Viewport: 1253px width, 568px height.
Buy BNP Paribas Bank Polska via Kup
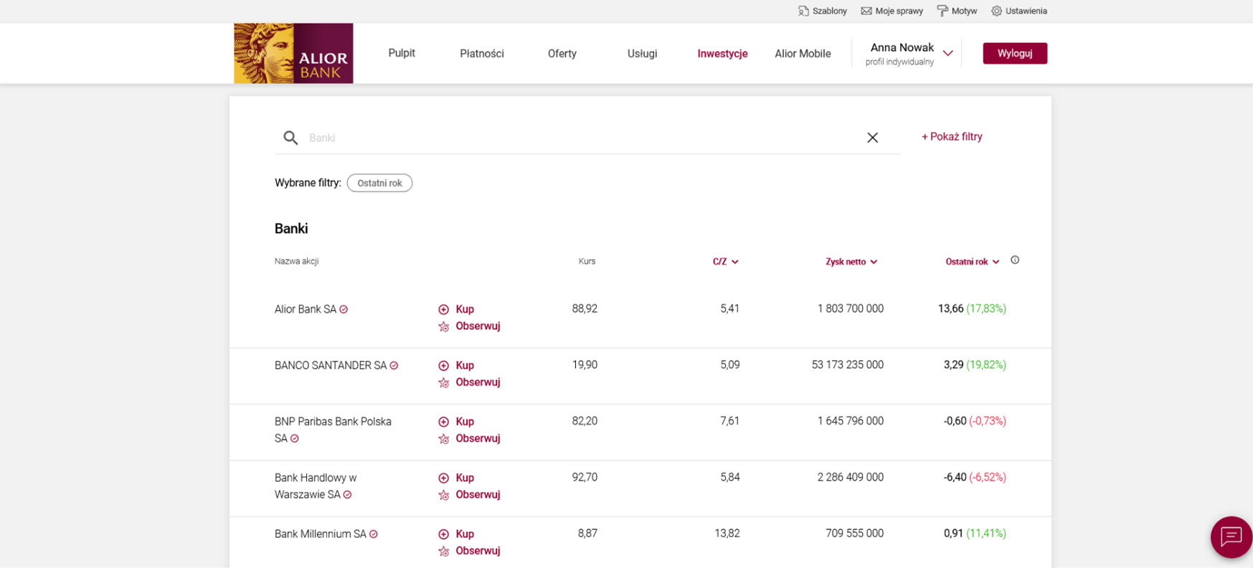click(465, 422)
